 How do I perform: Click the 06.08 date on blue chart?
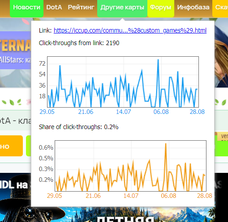point(161,112)
